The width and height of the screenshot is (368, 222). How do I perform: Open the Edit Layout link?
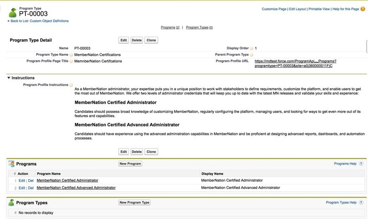pos(298,9)
